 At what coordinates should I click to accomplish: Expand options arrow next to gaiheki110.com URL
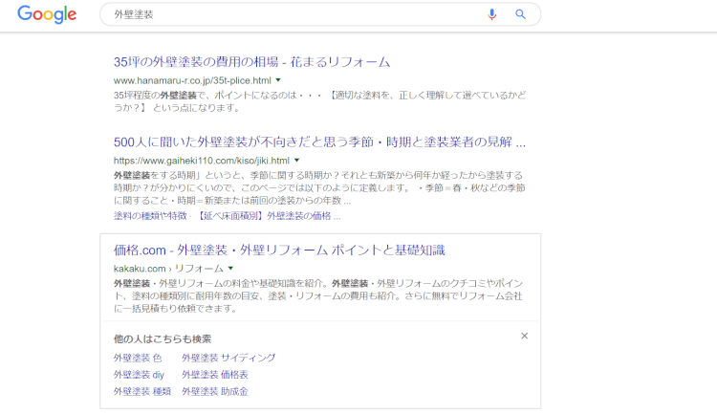(296, 160)
